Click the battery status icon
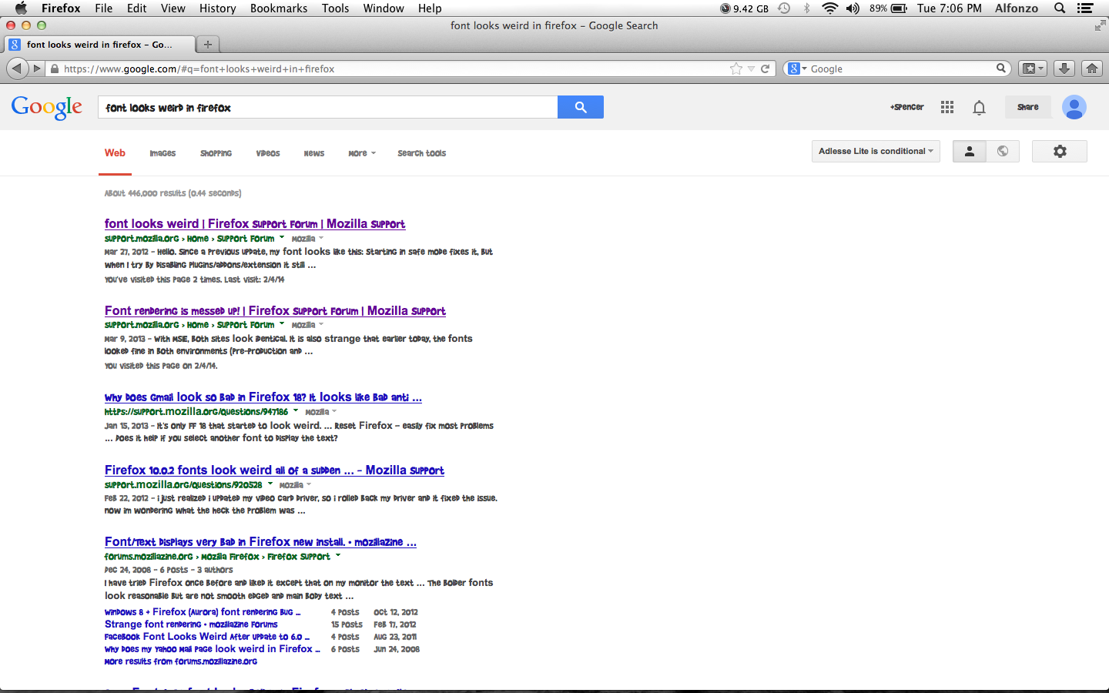 coord(899,8)
